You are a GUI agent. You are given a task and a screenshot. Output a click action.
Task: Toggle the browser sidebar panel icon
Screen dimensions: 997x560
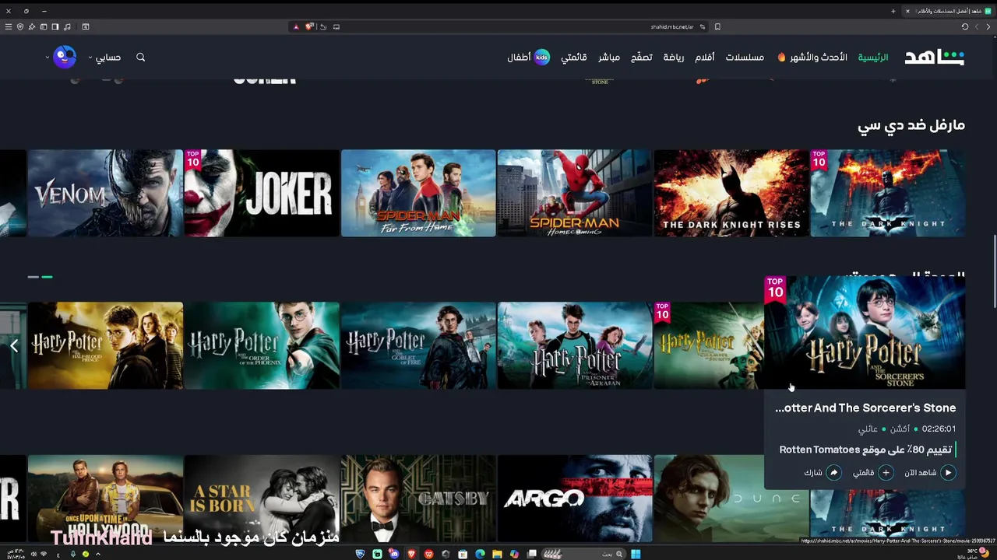click(x=55, y=26)
